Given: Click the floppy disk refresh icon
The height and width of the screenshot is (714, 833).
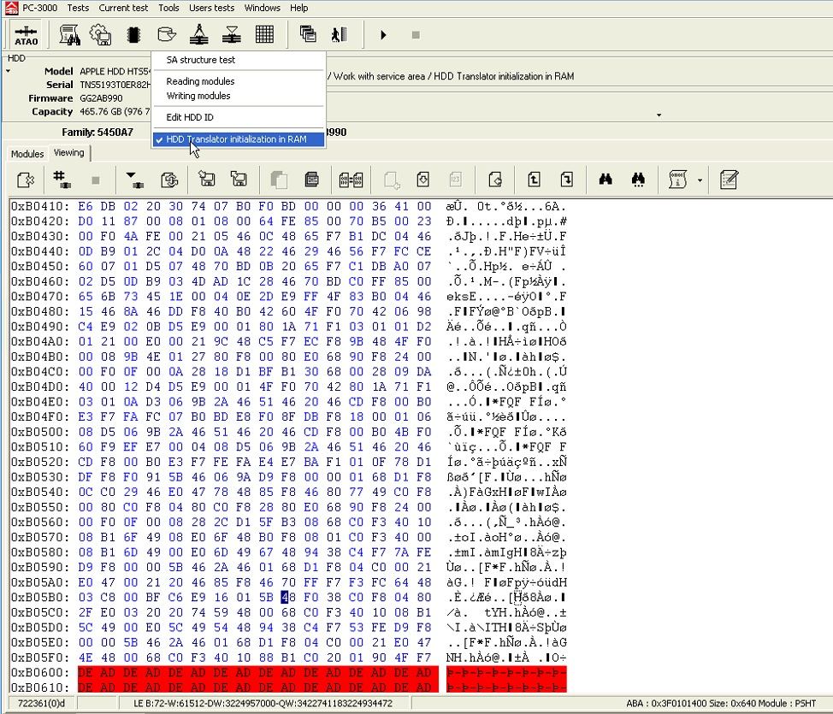Looking at the screenshot, I should (x=169, y=180).
